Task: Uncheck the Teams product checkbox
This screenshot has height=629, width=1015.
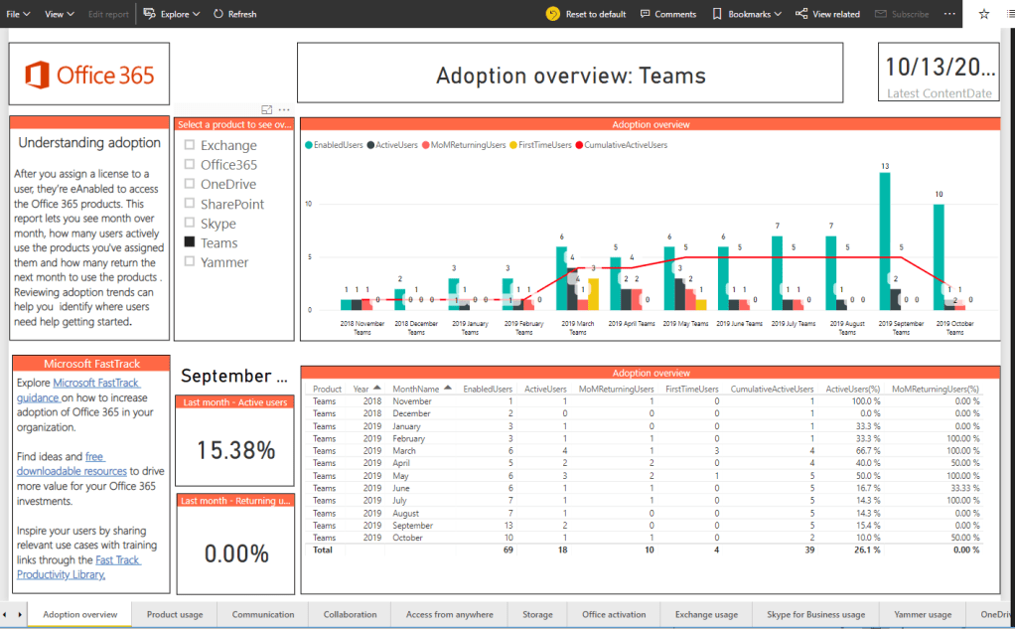Action: (x=189, y=242)
